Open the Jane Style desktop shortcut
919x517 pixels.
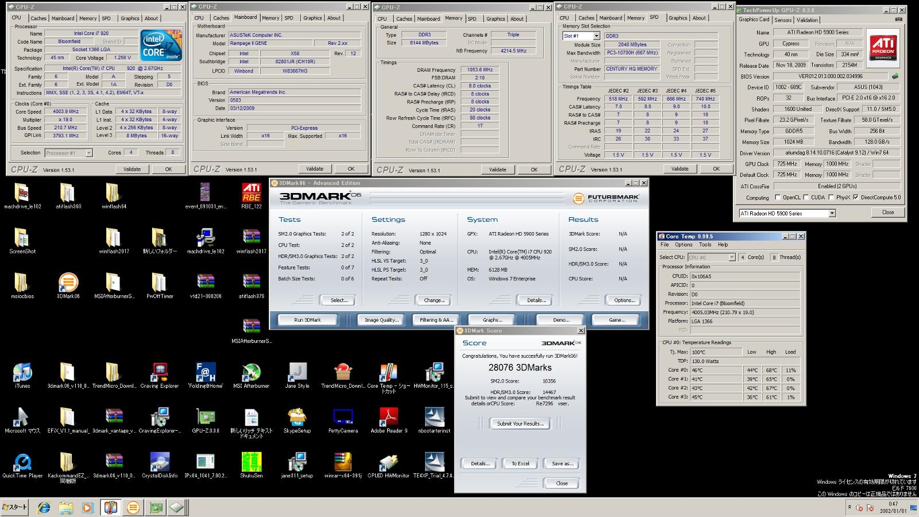tap(297, 372)
